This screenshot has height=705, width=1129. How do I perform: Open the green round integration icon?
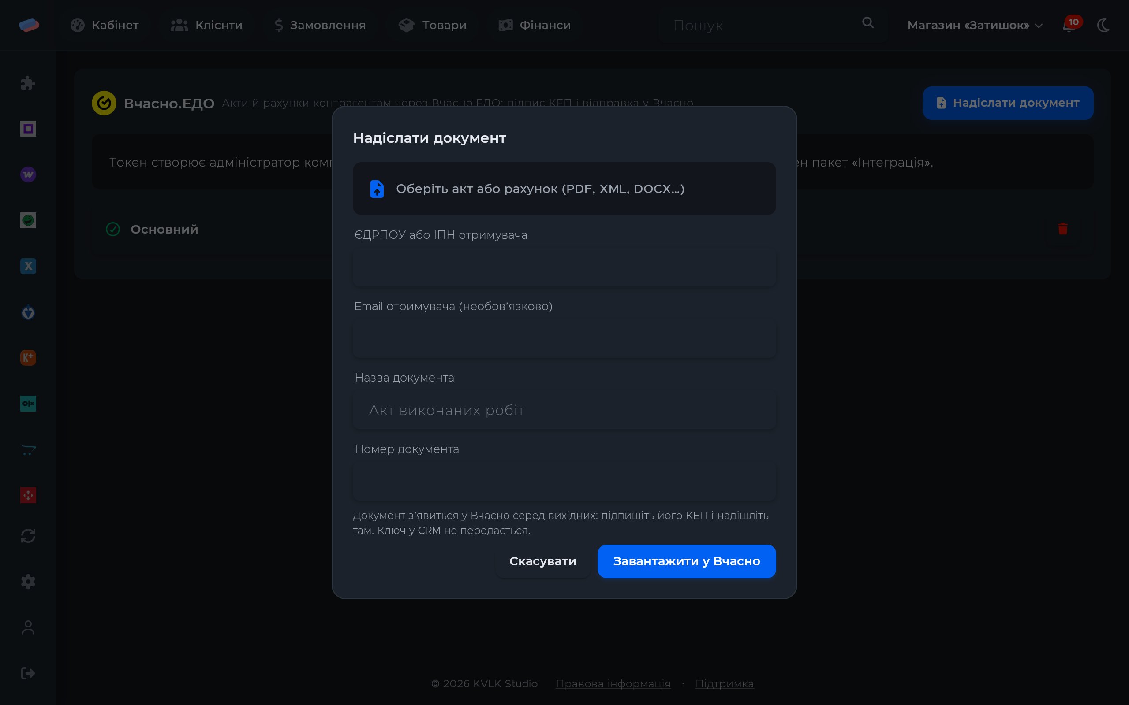28,220
